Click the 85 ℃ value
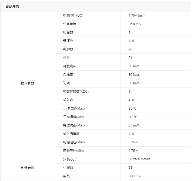Screen dimensions: 192x181 [132, 108]
